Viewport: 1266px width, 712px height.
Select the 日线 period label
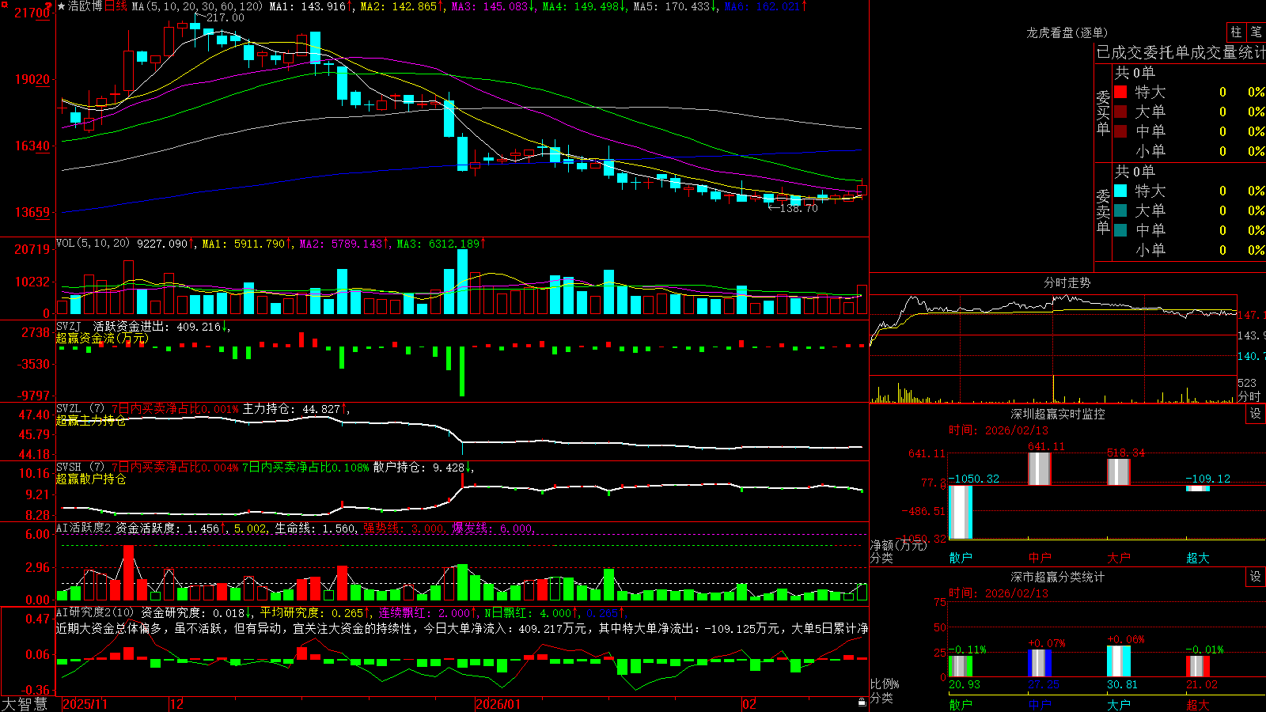point(116,6)
